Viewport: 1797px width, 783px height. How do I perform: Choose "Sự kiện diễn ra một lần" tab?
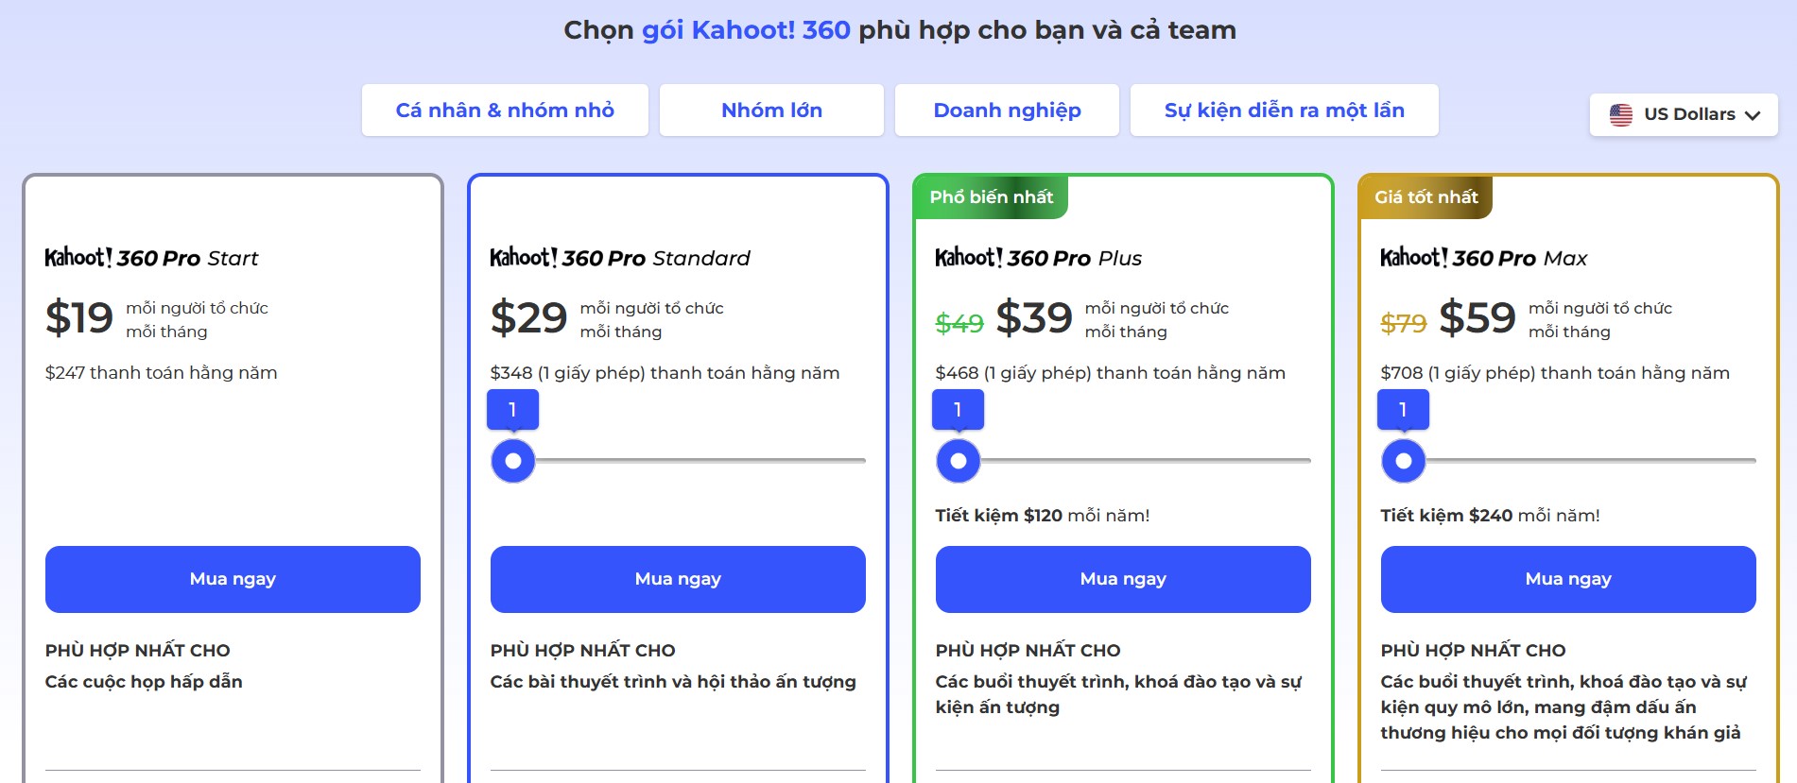1284,111
